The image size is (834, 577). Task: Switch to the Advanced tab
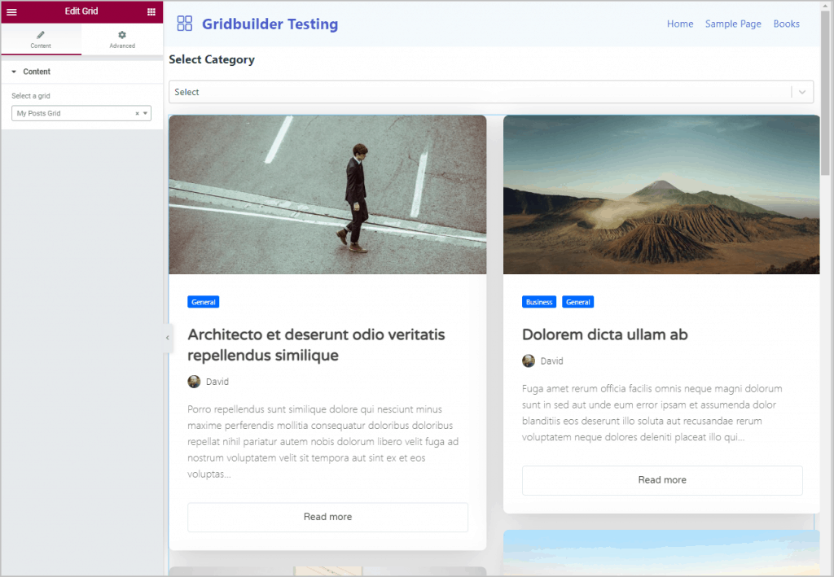tap(122, 39)
